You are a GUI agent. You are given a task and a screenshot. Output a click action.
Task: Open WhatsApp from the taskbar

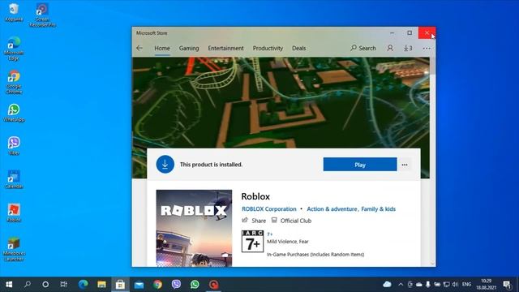coord(195,285)
